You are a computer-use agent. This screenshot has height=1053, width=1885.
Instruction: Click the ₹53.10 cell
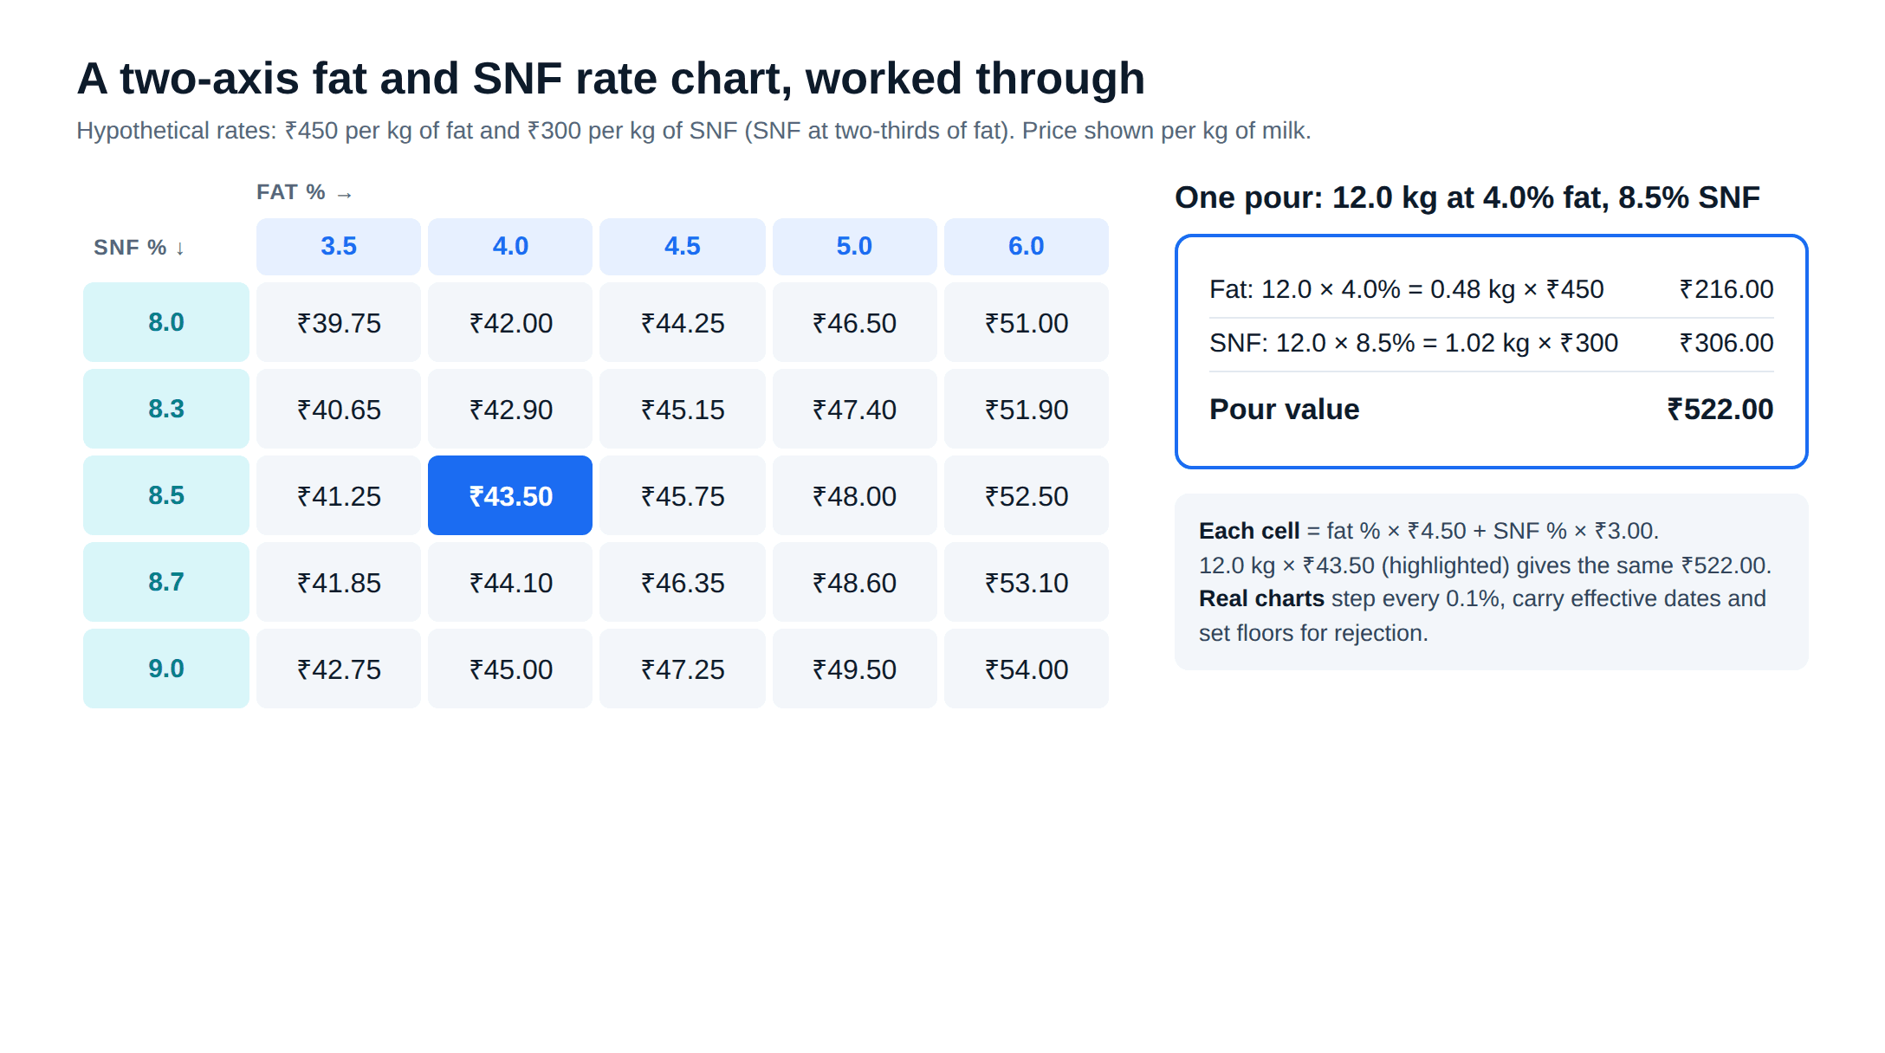pyautogui.click(x=1027, y=582)
